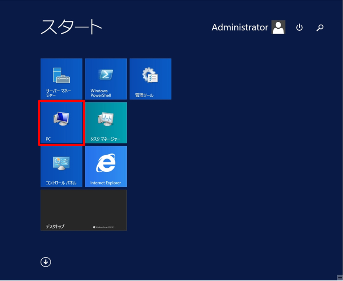Launch the Windows PowerShell tile
Image resolution: width=343 pixels, height=281 pixels.
coord(106,79)
